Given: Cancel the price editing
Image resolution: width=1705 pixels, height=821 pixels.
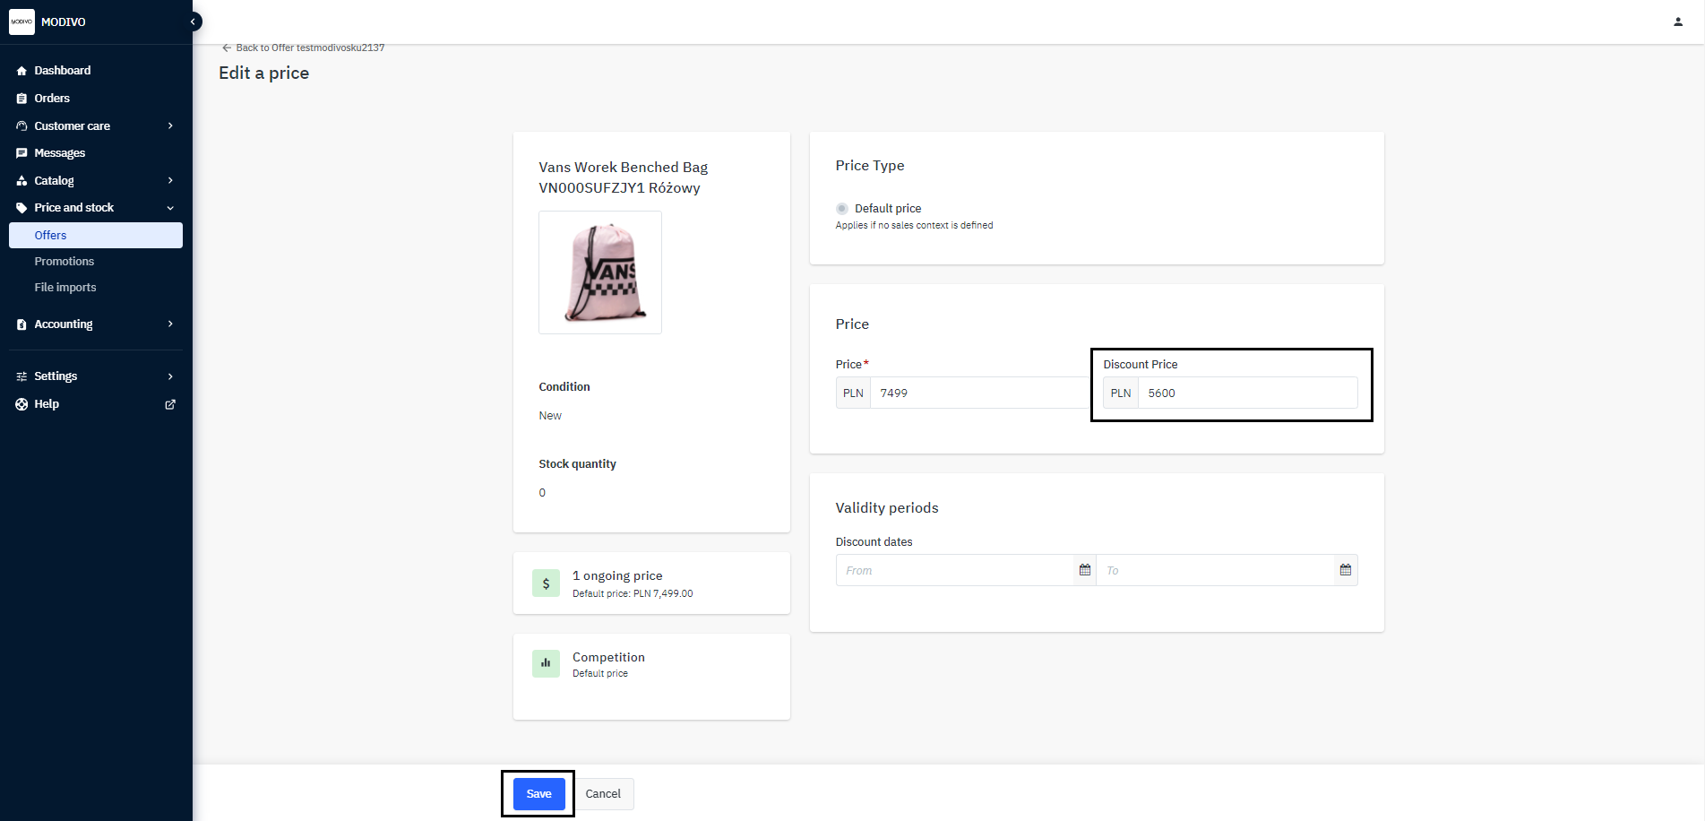Looking at the screenshot, I should pyautogui.click(x=603, y=794).
